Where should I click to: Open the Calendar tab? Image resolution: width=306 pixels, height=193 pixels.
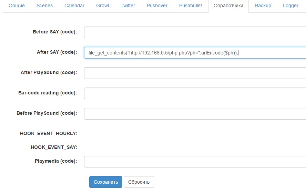click(74, 6)
